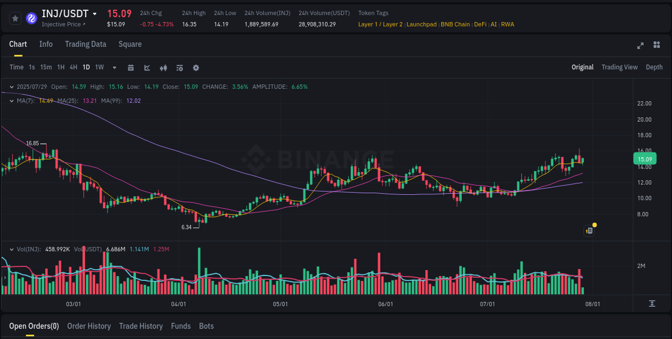
Task: Select the line chart style icon
Action: click(146, 68)
